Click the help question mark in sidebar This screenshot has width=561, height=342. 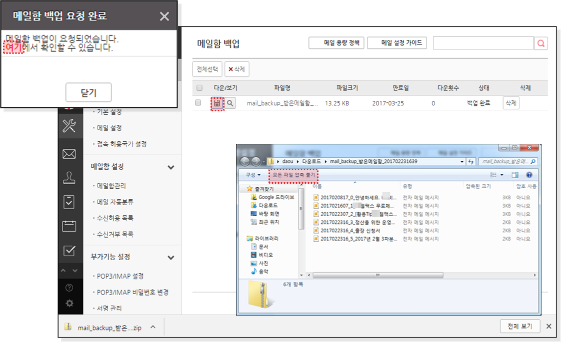pos(69,288)
